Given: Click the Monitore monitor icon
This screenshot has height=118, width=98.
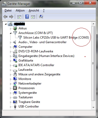Looking at the screenshot, I should (x=15, y=79).
